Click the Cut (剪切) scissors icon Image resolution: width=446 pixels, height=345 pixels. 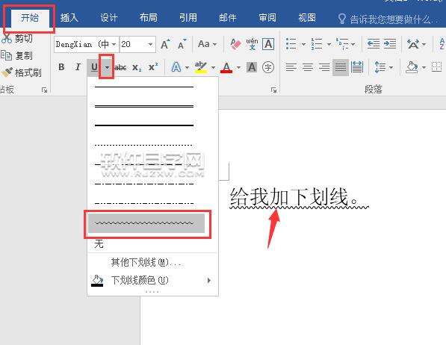[6, 38]
